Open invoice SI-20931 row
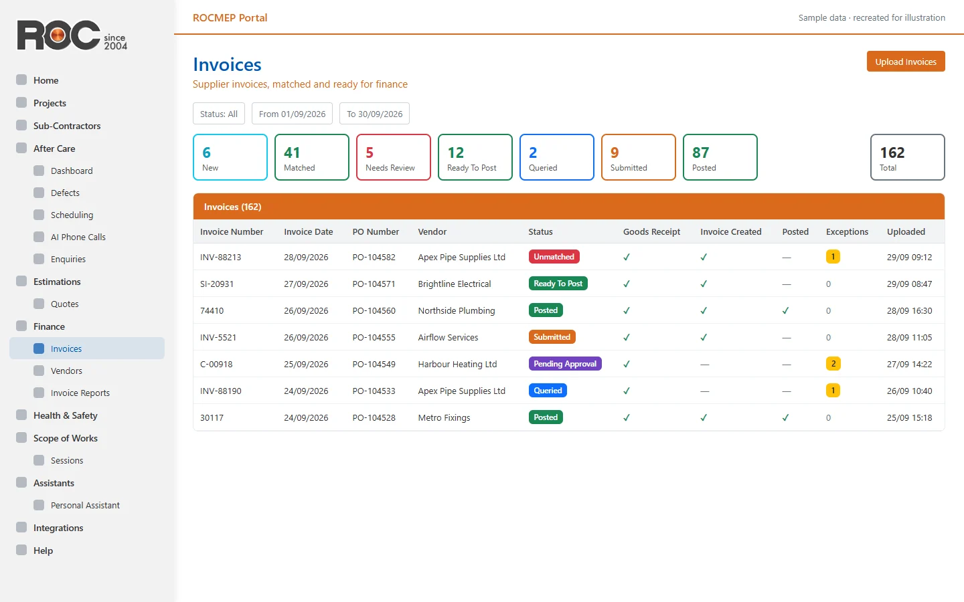964x602 pixels. pyautogui.click(x=569, y=284)
